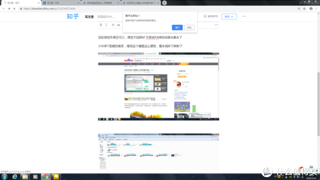The height and width of the screenshot is (180, 320).
Task: Click the date and clock in system tray
Action: (x=311, y=177)
